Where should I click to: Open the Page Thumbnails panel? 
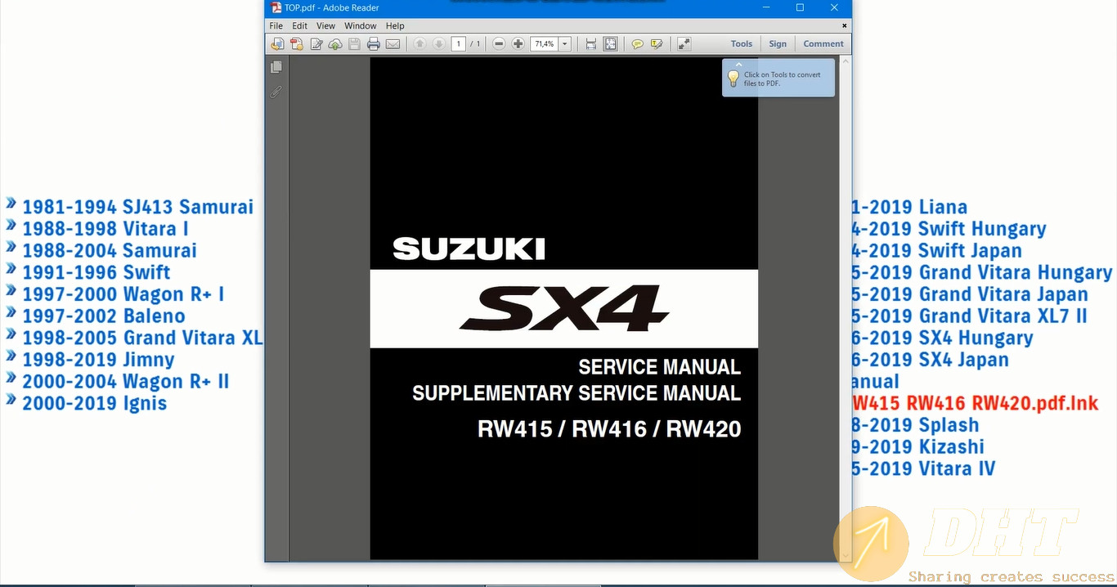[x=276, y=67]
